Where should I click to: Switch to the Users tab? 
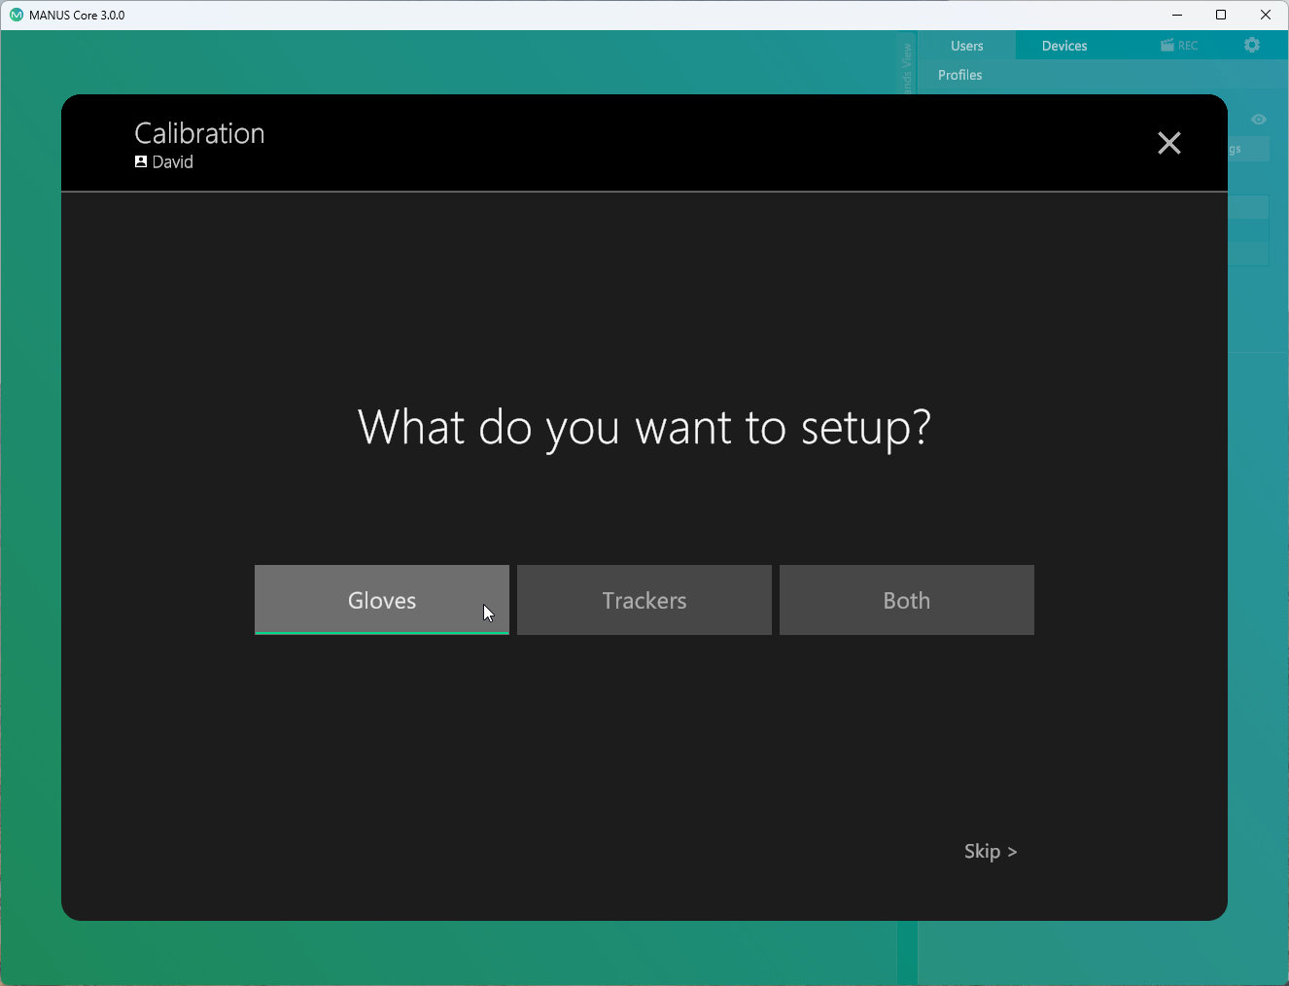tap(966, 46)
